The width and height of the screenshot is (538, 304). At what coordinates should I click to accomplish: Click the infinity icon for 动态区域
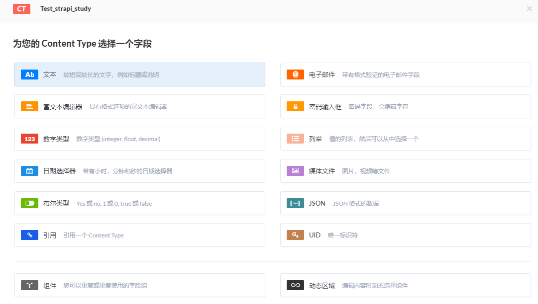(x=295, y=285)
